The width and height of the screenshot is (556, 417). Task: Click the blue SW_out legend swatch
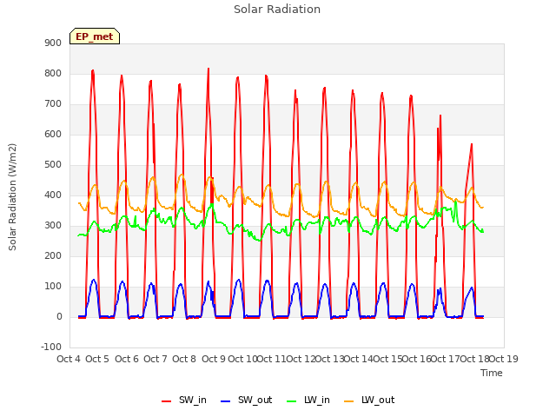tap(226, 401)
